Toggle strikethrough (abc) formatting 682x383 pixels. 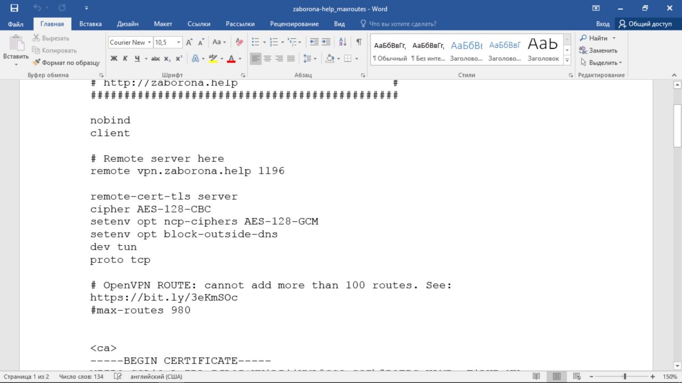156,59
